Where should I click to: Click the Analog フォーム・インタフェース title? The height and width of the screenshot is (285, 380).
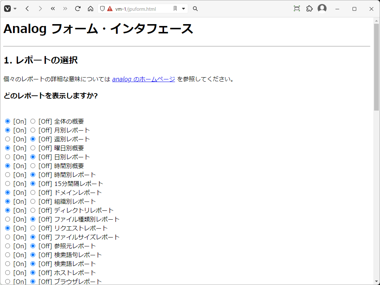tap(98, 29)
